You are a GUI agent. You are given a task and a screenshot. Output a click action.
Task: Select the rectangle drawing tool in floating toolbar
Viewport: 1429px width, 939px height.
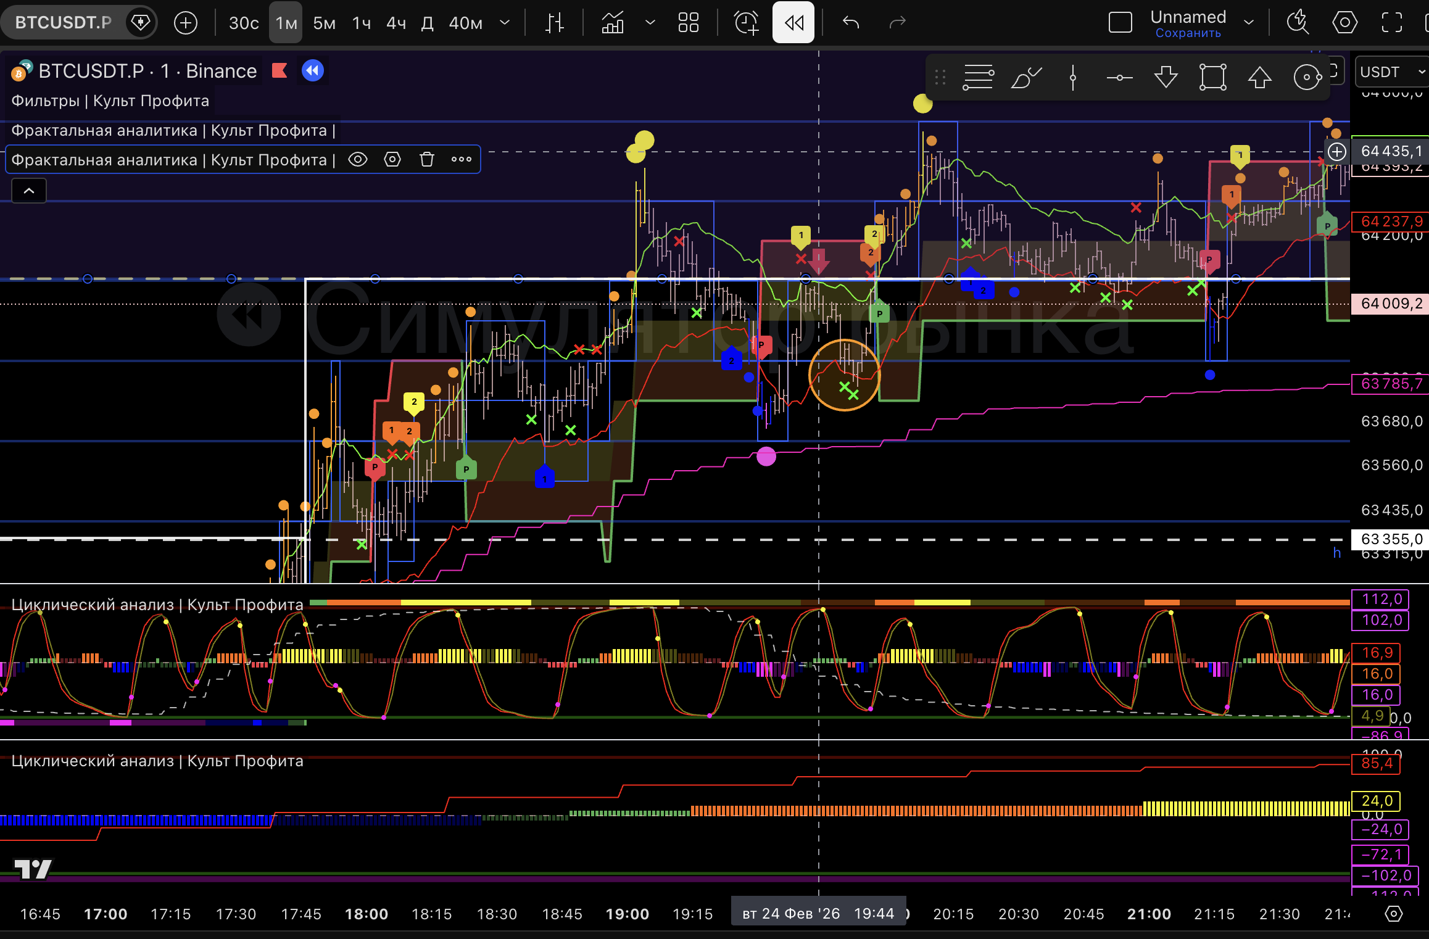click(1212, 78)
